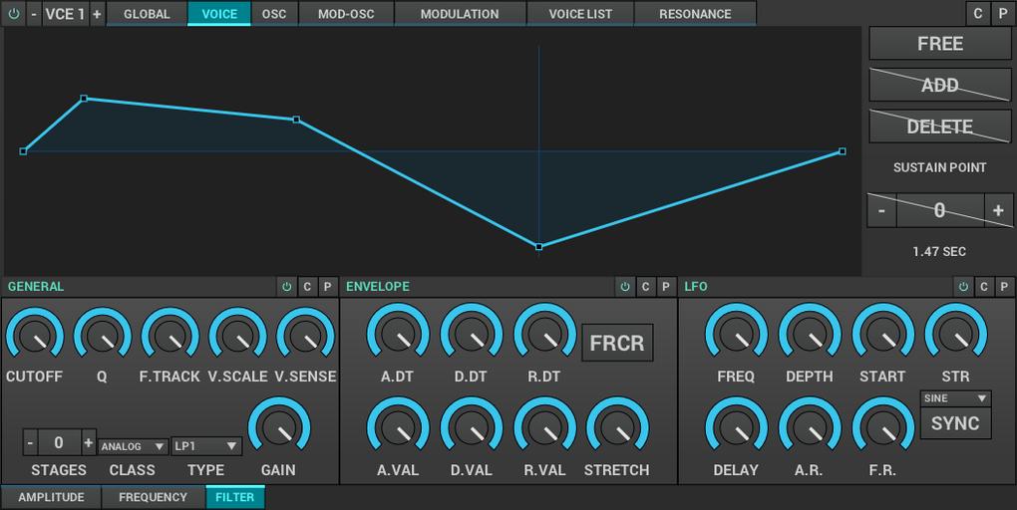Click the CUTOFF knob

(x=34, y=336)
